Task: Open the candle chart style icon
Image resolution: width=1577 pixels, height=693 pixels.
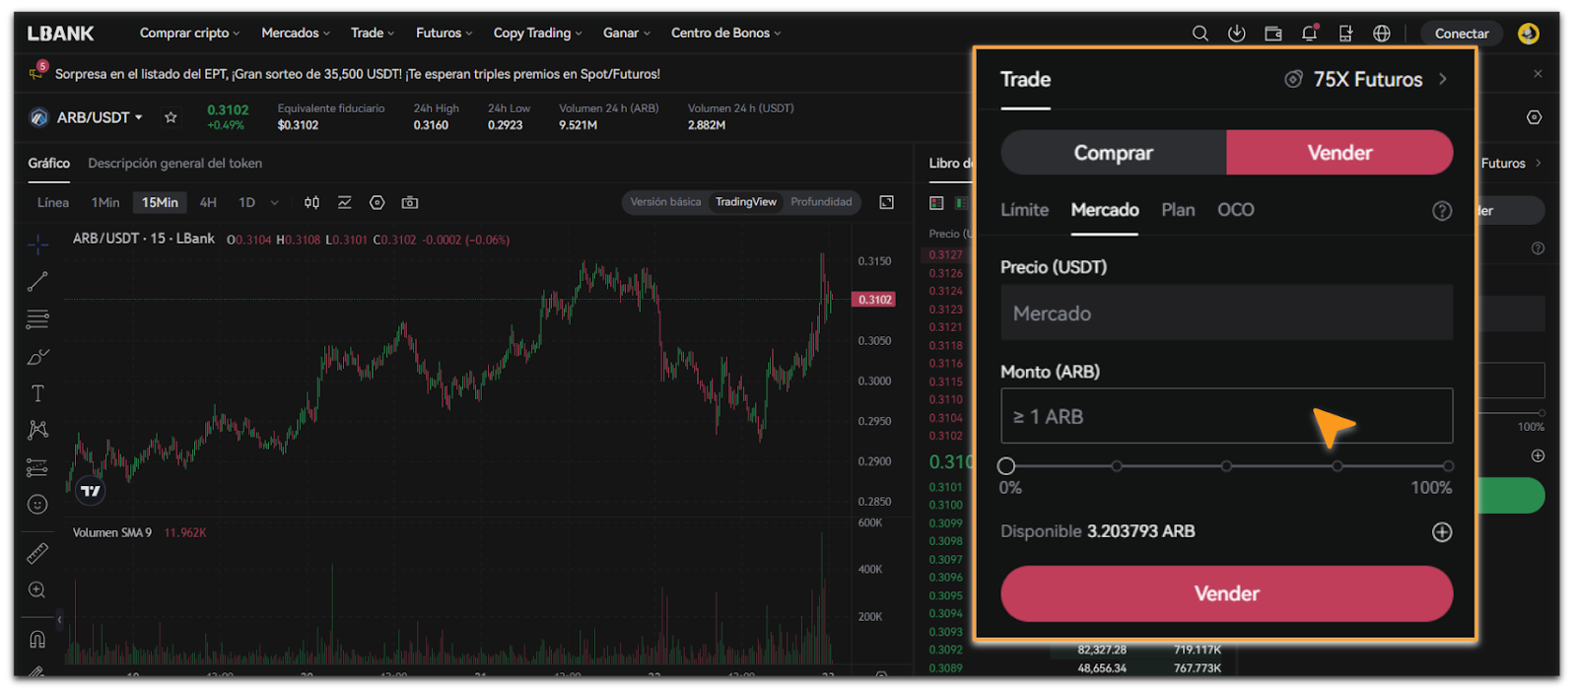Action: click(x=311, y=202)
